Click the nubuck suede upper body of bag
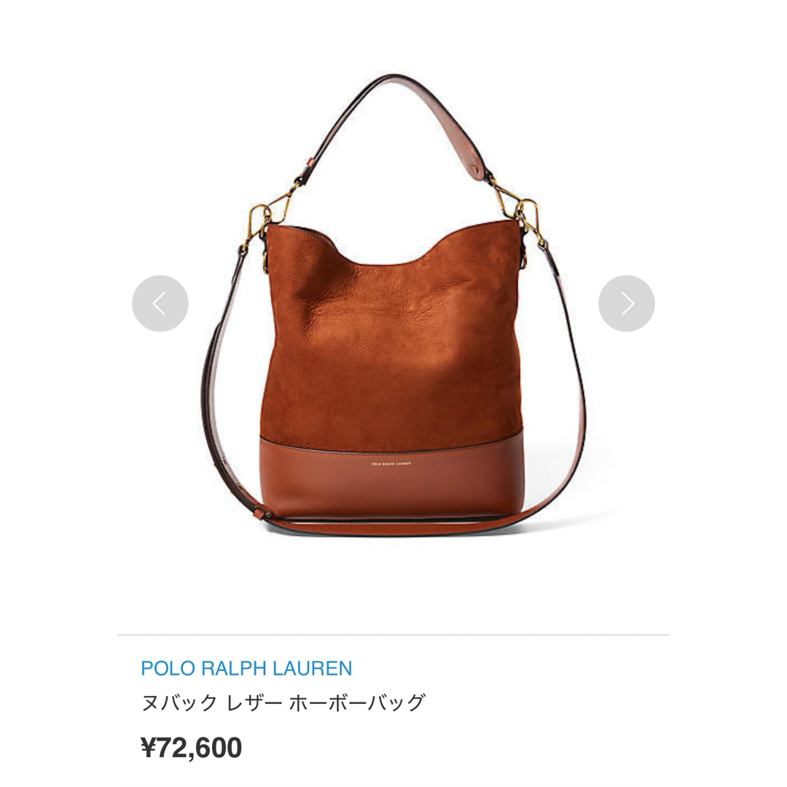Viewport: 787px width, 787px height. pos(391,341)
